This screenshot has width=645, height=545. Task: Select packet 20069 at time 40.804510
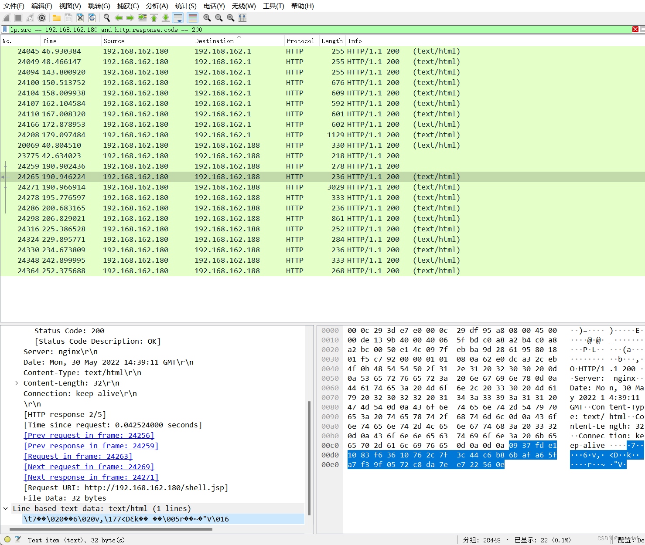click(x=322, y=145)
